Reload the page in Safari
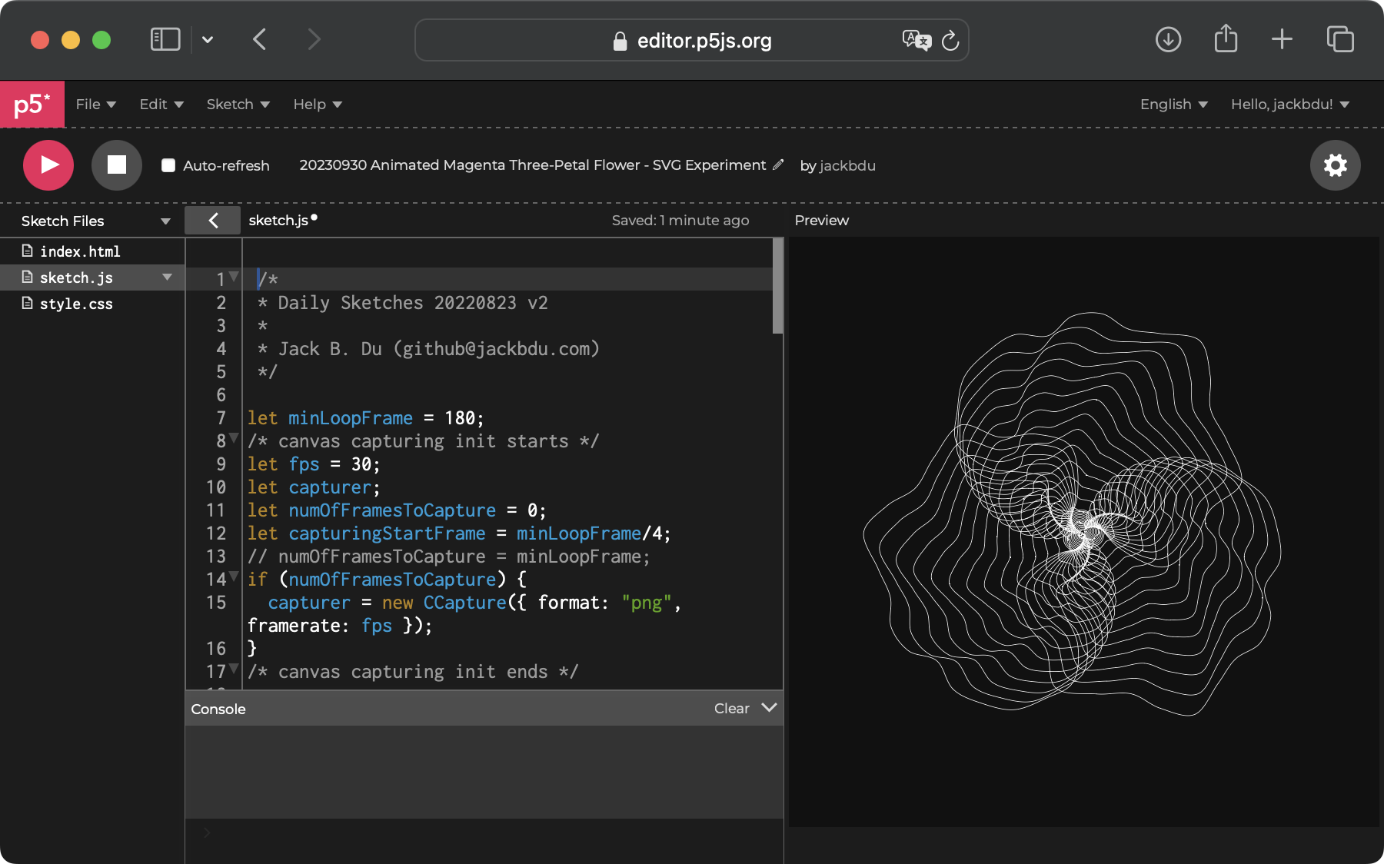The width and height of the screenshot is (1384, 864). coord(951,40)
